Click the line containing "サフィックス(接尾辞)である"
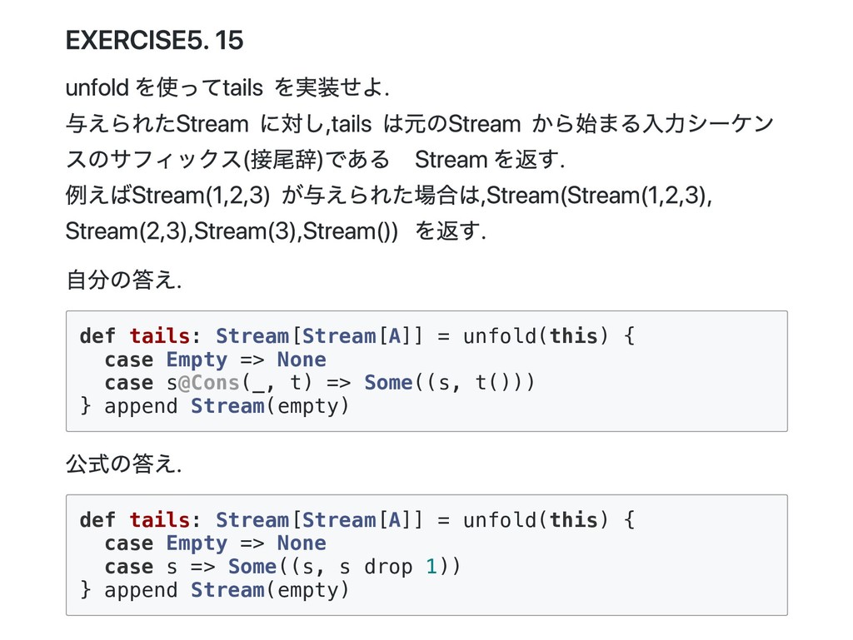This screenshot has height=640, width=853. pos(315,159)
